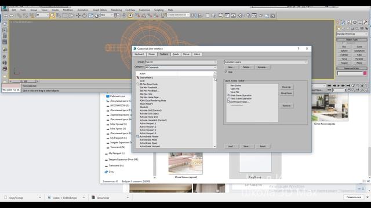Switch to the Colors tab
The image size is (371, 208).
[197, 54]
